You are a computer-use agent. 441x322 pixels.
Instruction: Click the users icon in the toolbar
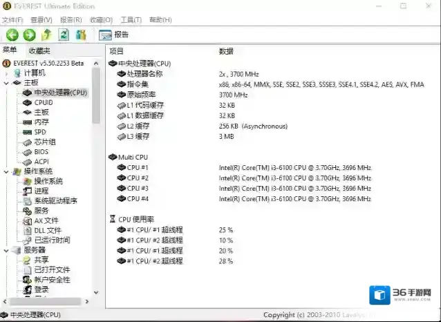[x=81, y=35]
